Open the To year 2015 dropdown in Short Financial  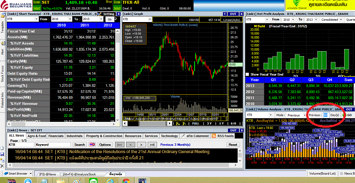101,19
